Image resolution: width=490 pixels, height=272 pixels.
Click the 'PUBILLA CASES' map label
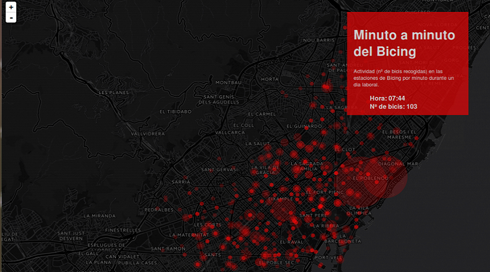[x=138, y=263]
